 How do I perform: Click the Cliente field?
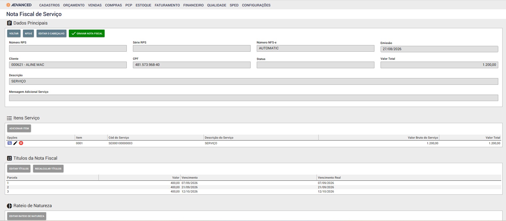68,65
